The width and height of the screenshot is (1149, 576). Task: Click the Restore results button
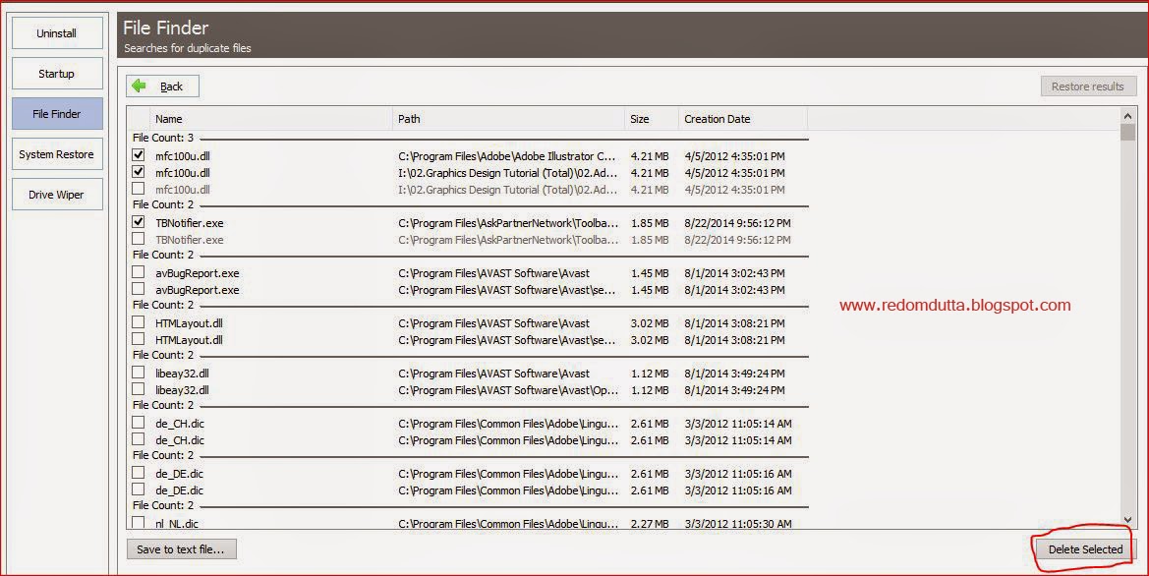[1088, 86]
